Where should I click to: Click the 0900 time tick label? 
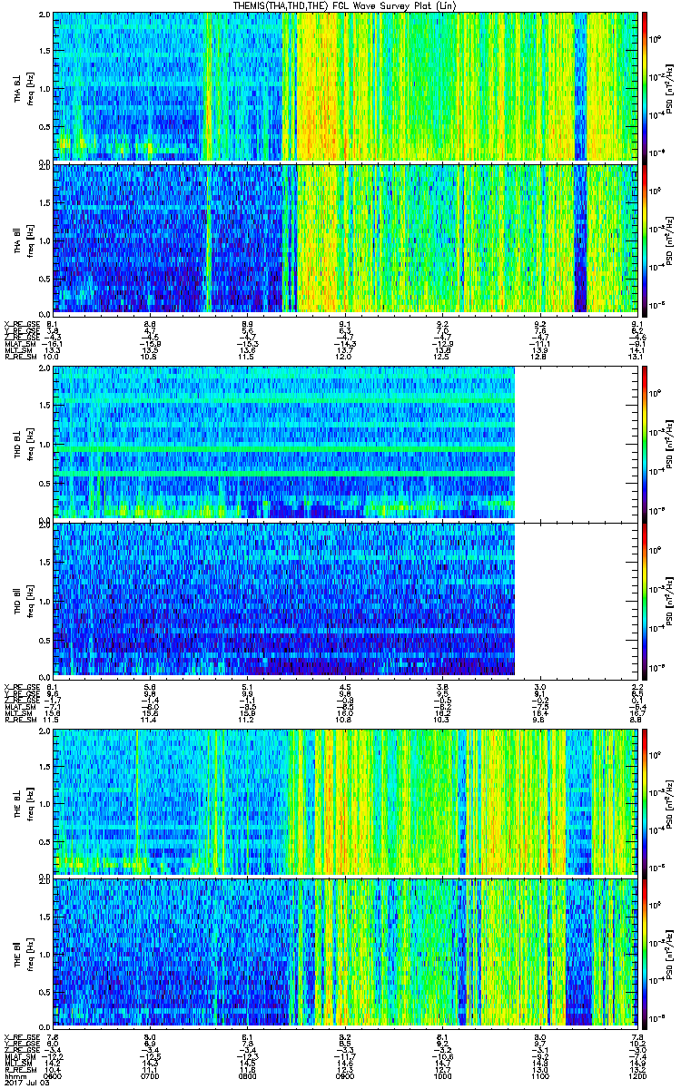(x=344, y=1074)
